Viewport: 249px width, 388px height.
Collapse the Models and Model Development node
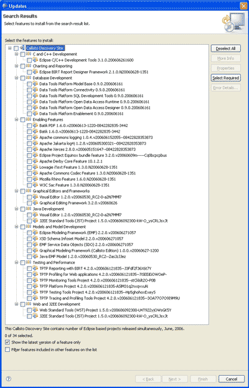tap(16, 227)
